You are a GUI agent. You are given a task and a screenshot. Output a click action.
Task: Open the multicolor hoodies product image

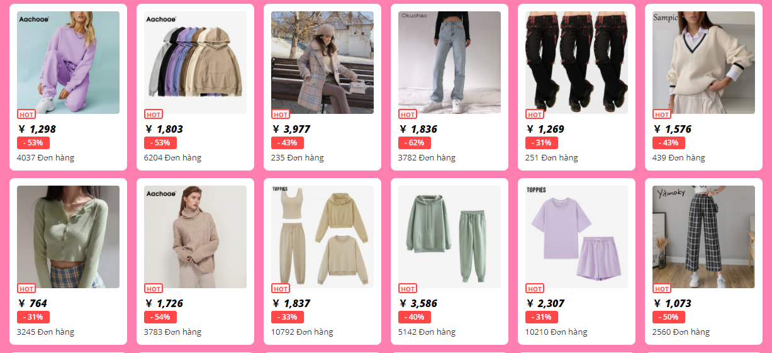pyautogui.click(x=195, y=62)
